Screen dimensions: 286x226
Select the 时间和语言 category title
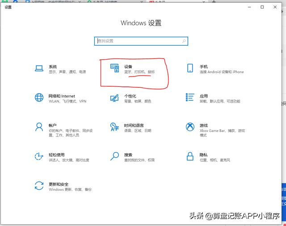click(134, 125)
